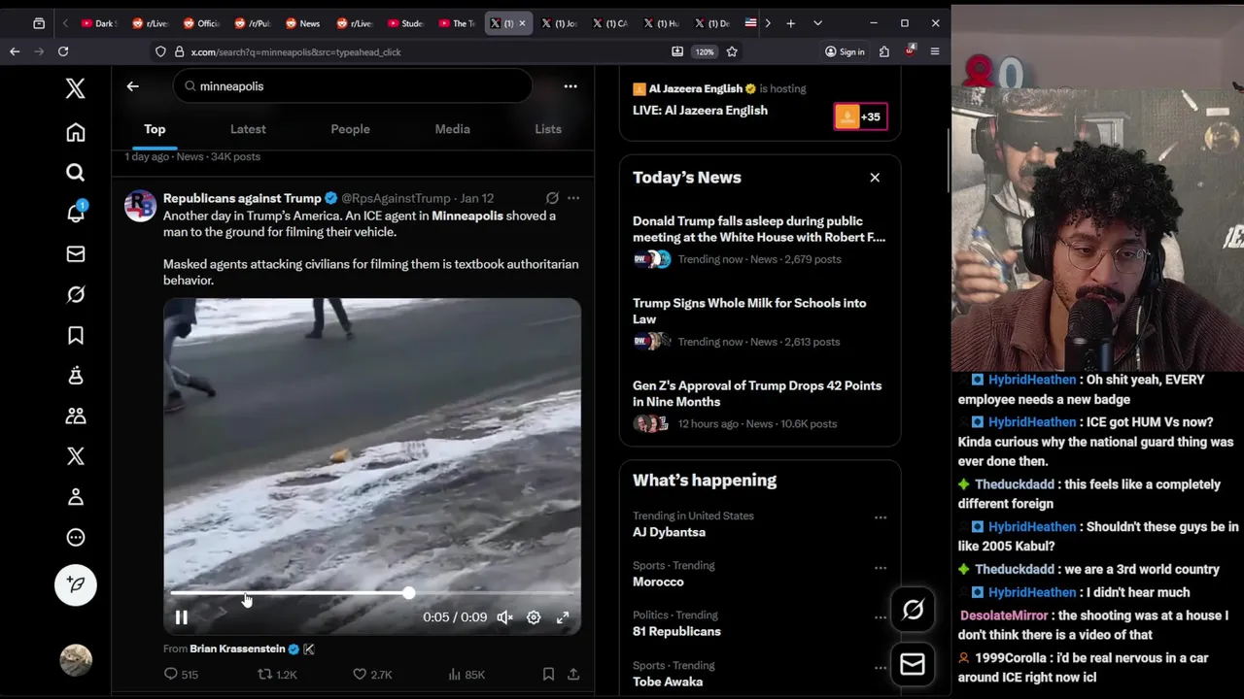Switch to the Lists tab
The width and height of the screenshot is (1244, 699).
tap(548, 129)
